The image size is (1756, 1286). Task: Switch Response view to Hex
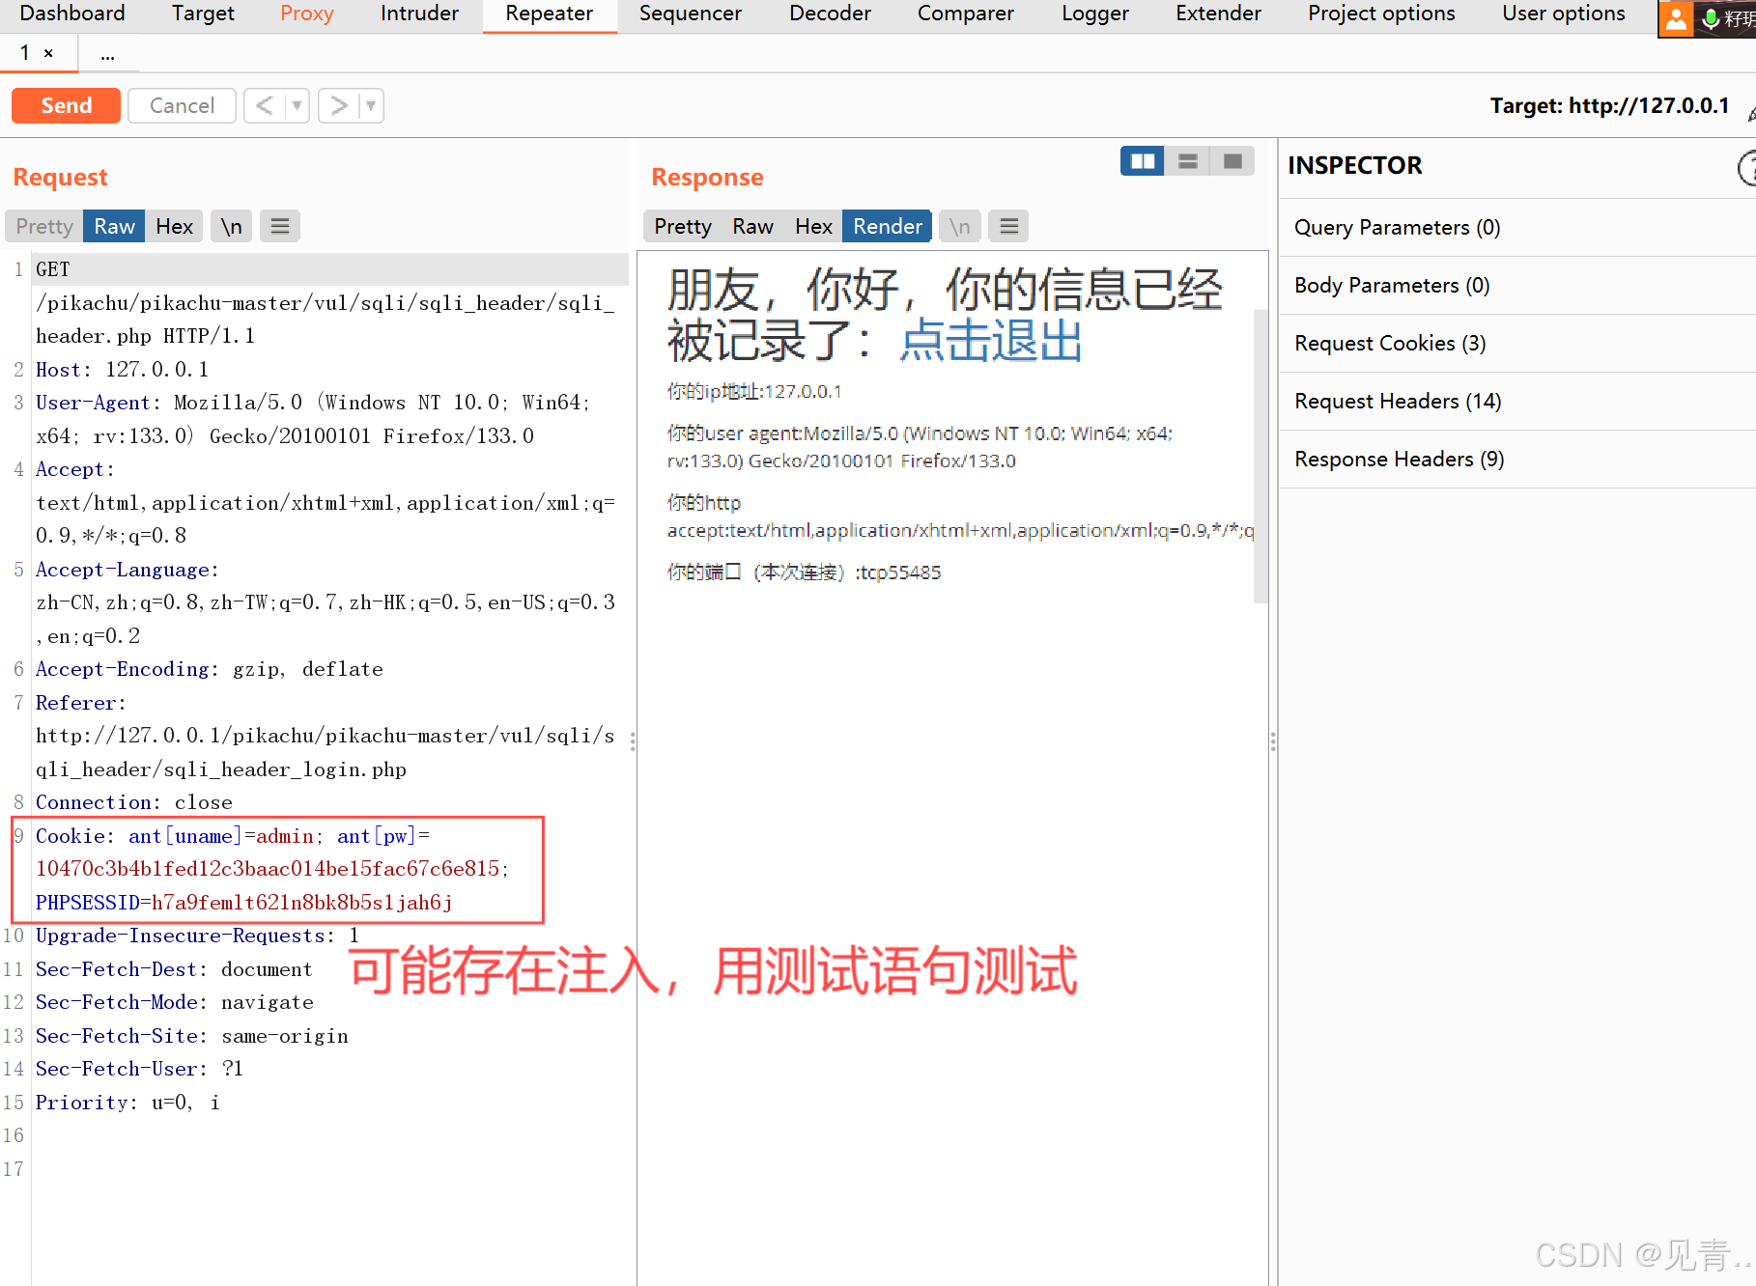click(x=813, y=226)
